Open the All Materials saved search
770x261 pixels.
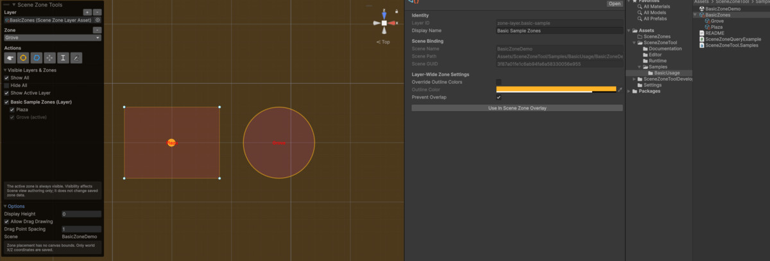pos(653,6)
